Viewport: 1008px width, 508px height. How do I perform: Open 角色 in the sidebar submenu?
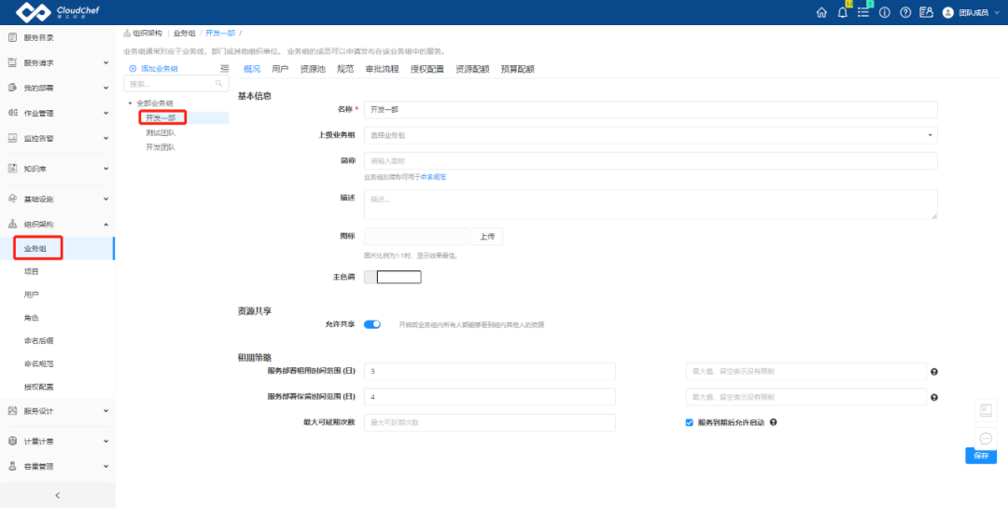tap(32, 318)
